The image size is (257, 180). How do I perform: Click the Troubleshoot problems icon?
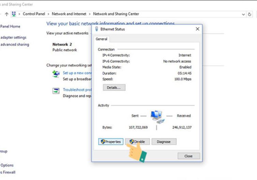click(x=56, y=91)
